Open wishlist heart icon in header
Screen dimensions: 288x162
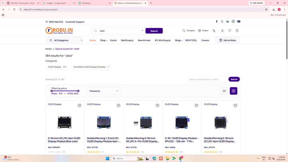tap(229, 30)
